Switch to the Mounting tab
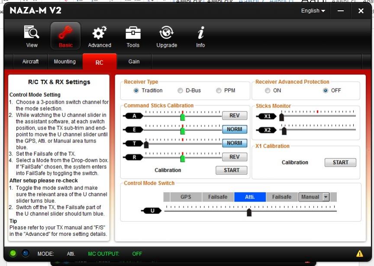 64,62
